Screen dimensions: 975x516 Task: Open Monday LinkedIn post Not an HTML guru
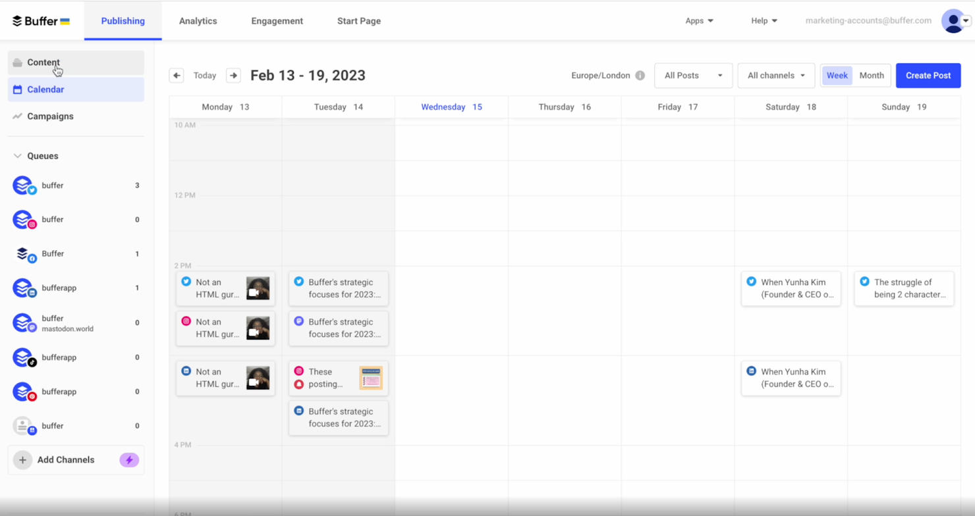pyautogui.click(x=225, y=378)
